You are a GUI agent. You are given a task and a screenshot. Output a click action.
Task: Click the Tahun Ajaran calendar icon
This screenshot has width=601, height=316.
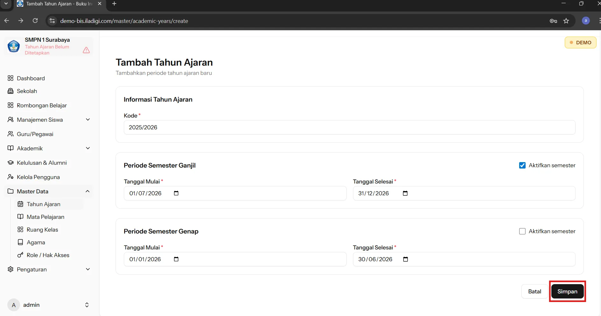click(20, 204)
